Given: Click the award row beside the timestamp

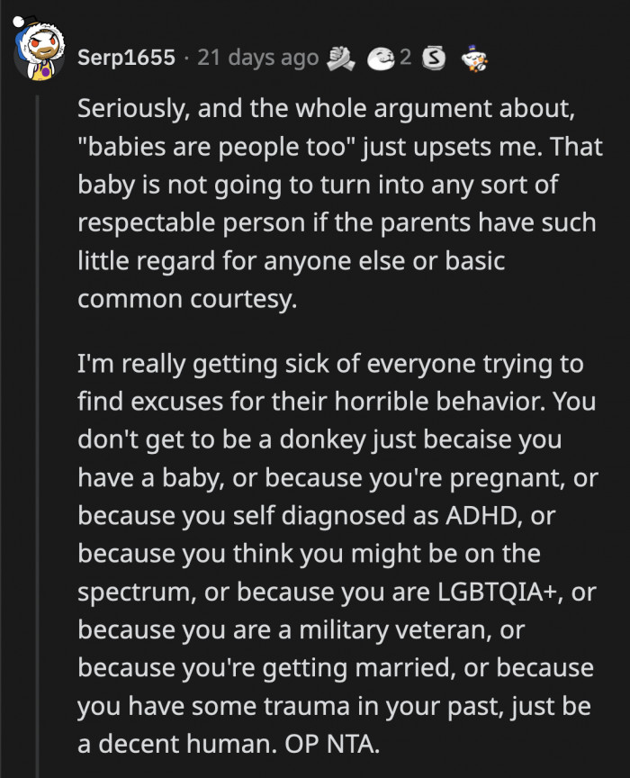Looking at the screenshot, I should (x=405, y=58).
